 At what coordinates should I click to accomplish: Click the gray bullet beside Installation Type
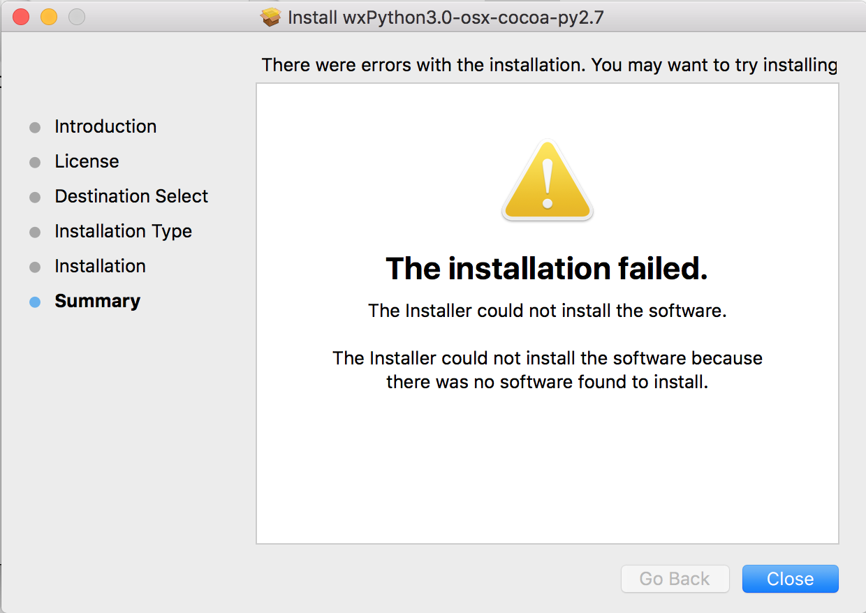pyautogui.click(x=35, y=232)
